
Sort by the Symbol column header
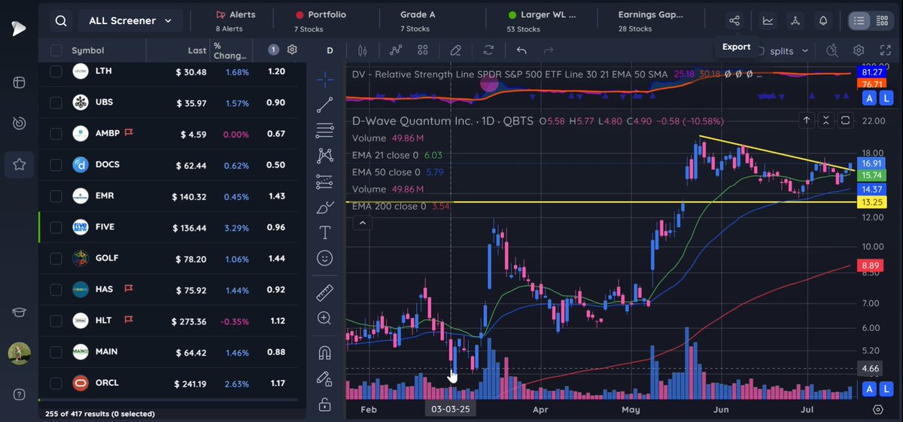[x=87, y=50]
